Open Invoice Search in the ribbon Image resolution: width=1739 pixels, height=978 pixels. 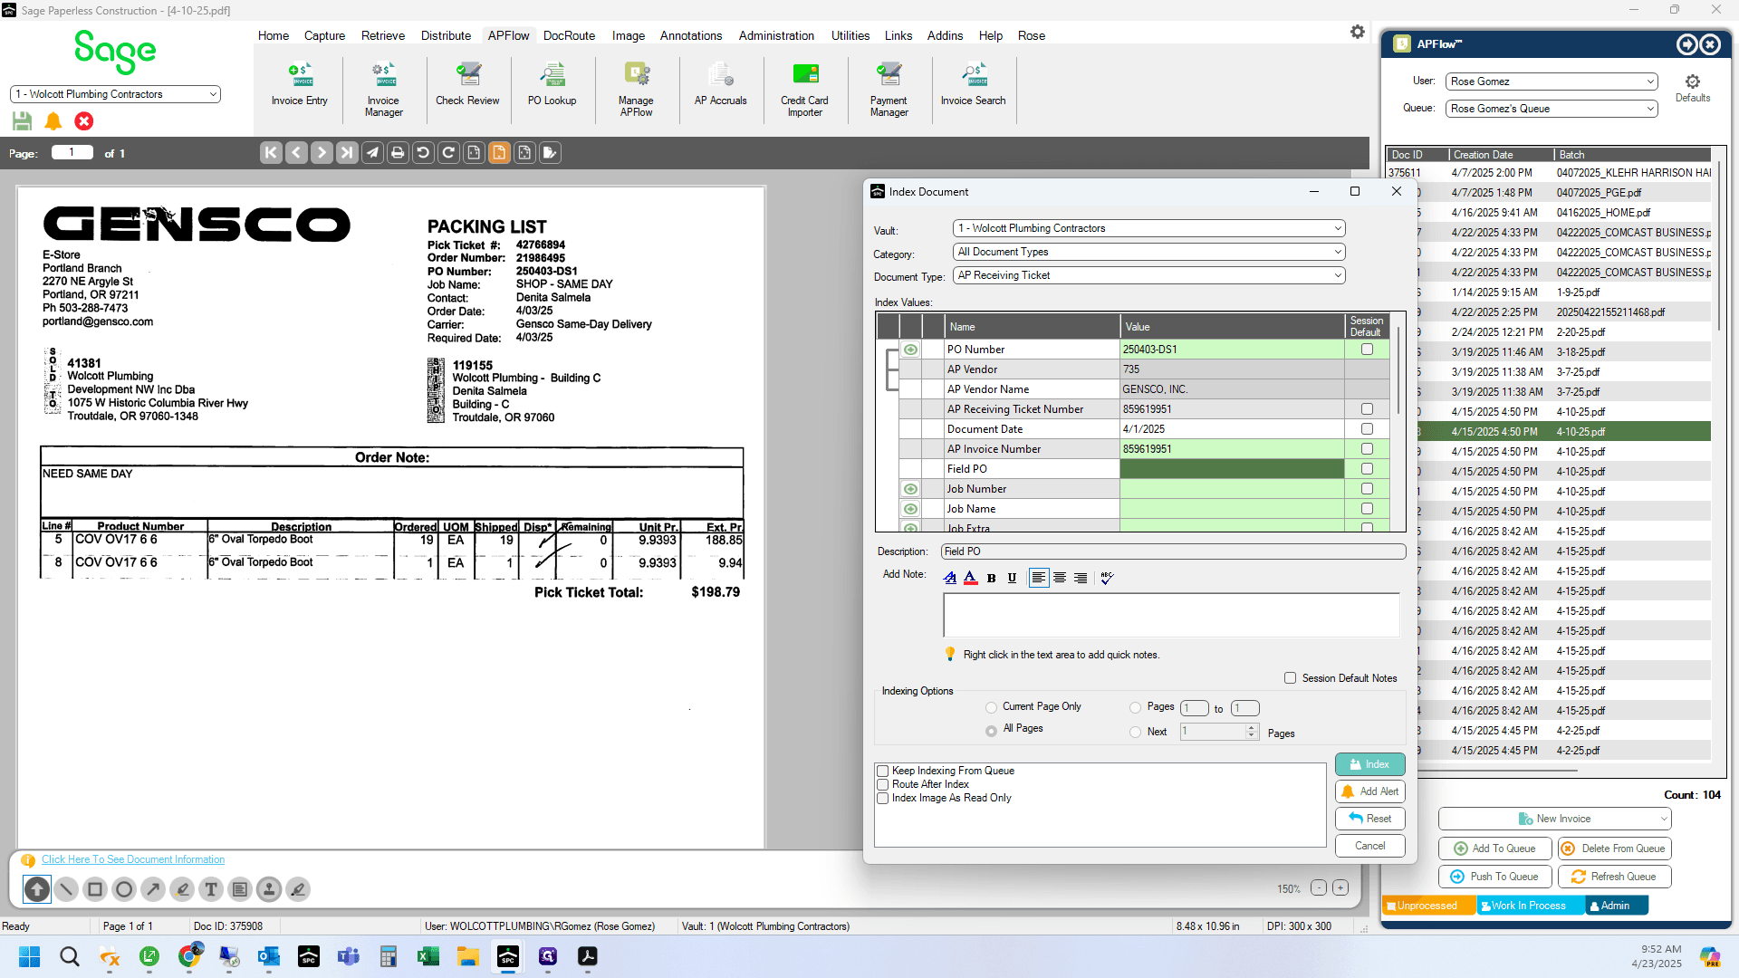[x=974, y=86]
